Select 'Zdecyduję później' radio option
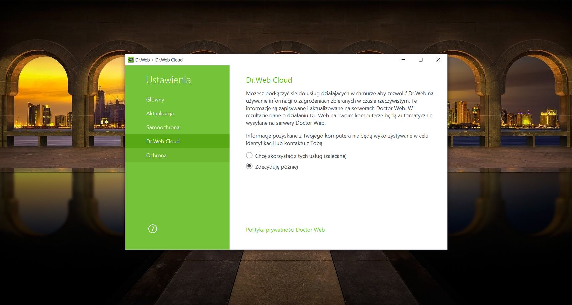The image size is (572, 305). pos(249,166)
